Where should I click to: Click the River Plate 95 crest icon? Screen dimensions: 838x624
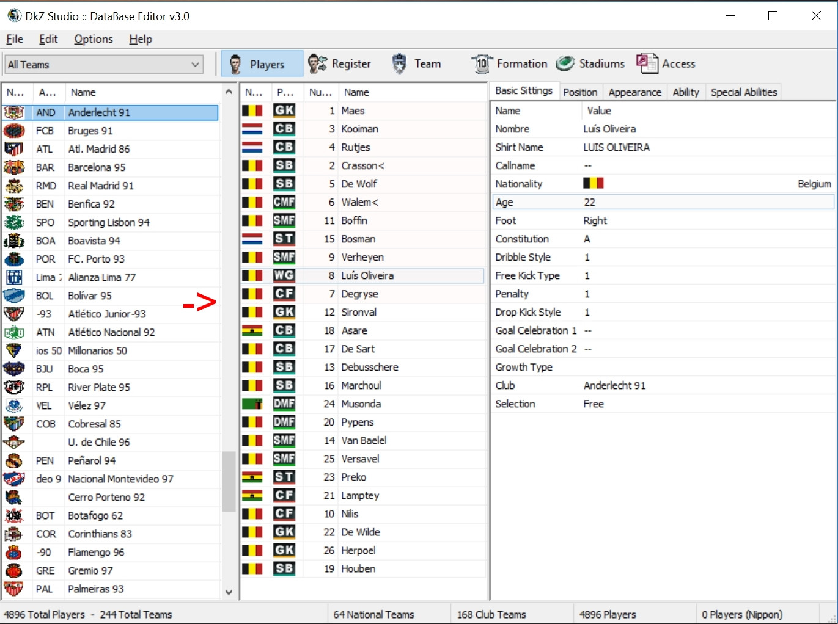[x=14, y=387]
